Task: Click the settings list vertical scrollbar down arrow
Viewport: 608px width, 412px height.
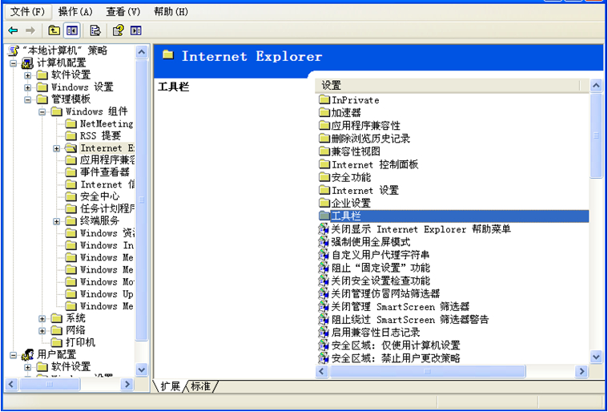Action: 595,357
